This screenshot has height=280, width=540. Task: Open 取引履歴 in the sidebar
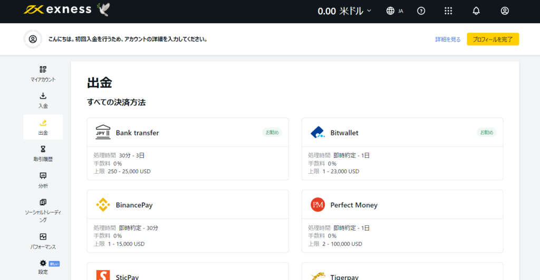coord(43,154)
